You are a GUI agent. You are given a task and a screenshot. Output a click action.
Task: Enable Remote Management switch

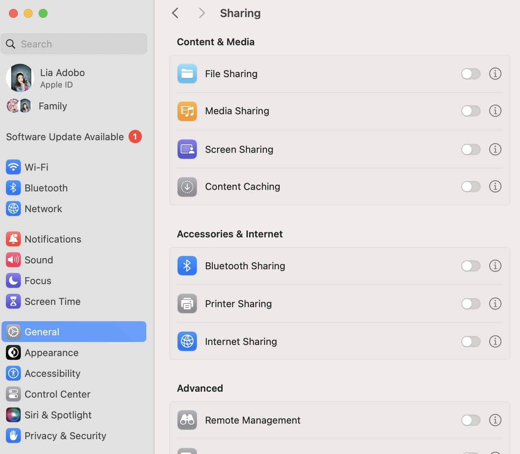click(471, 420)
